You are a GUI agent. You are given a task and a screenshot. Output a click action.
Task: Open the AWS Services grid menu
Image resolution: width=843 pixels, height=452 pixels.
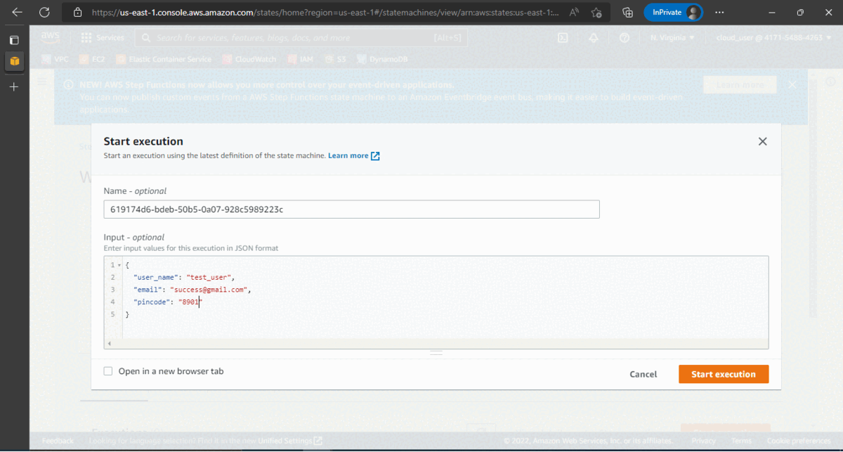[103, 38]
